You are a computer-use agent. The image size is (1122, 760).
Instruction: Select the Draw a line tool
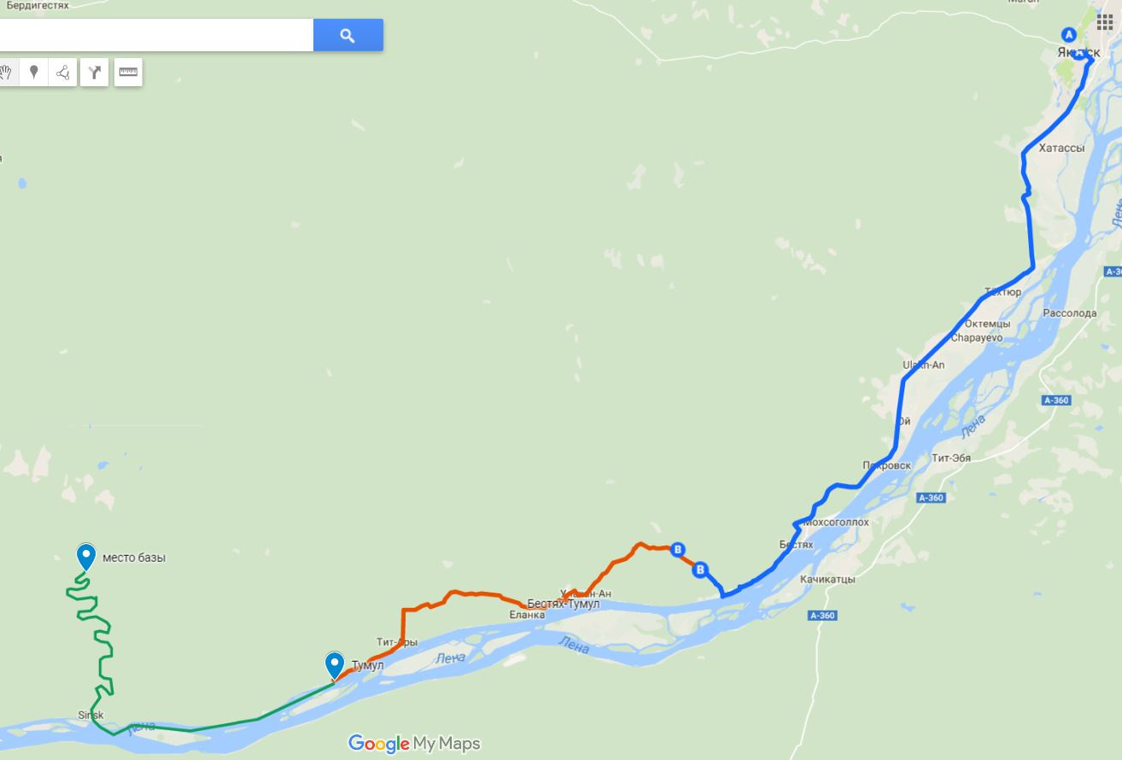[x=63, y=73]
